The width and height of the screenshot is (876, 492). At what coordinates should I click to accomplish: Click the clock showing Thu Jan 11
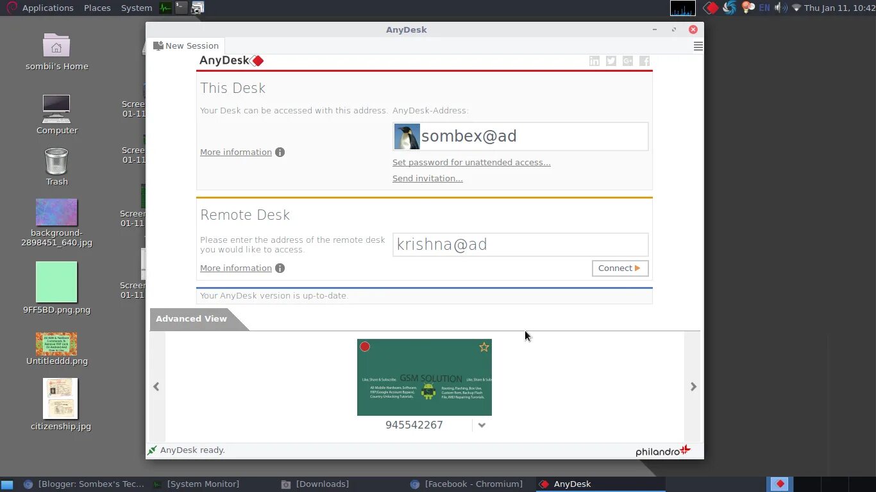pos(839,8)
